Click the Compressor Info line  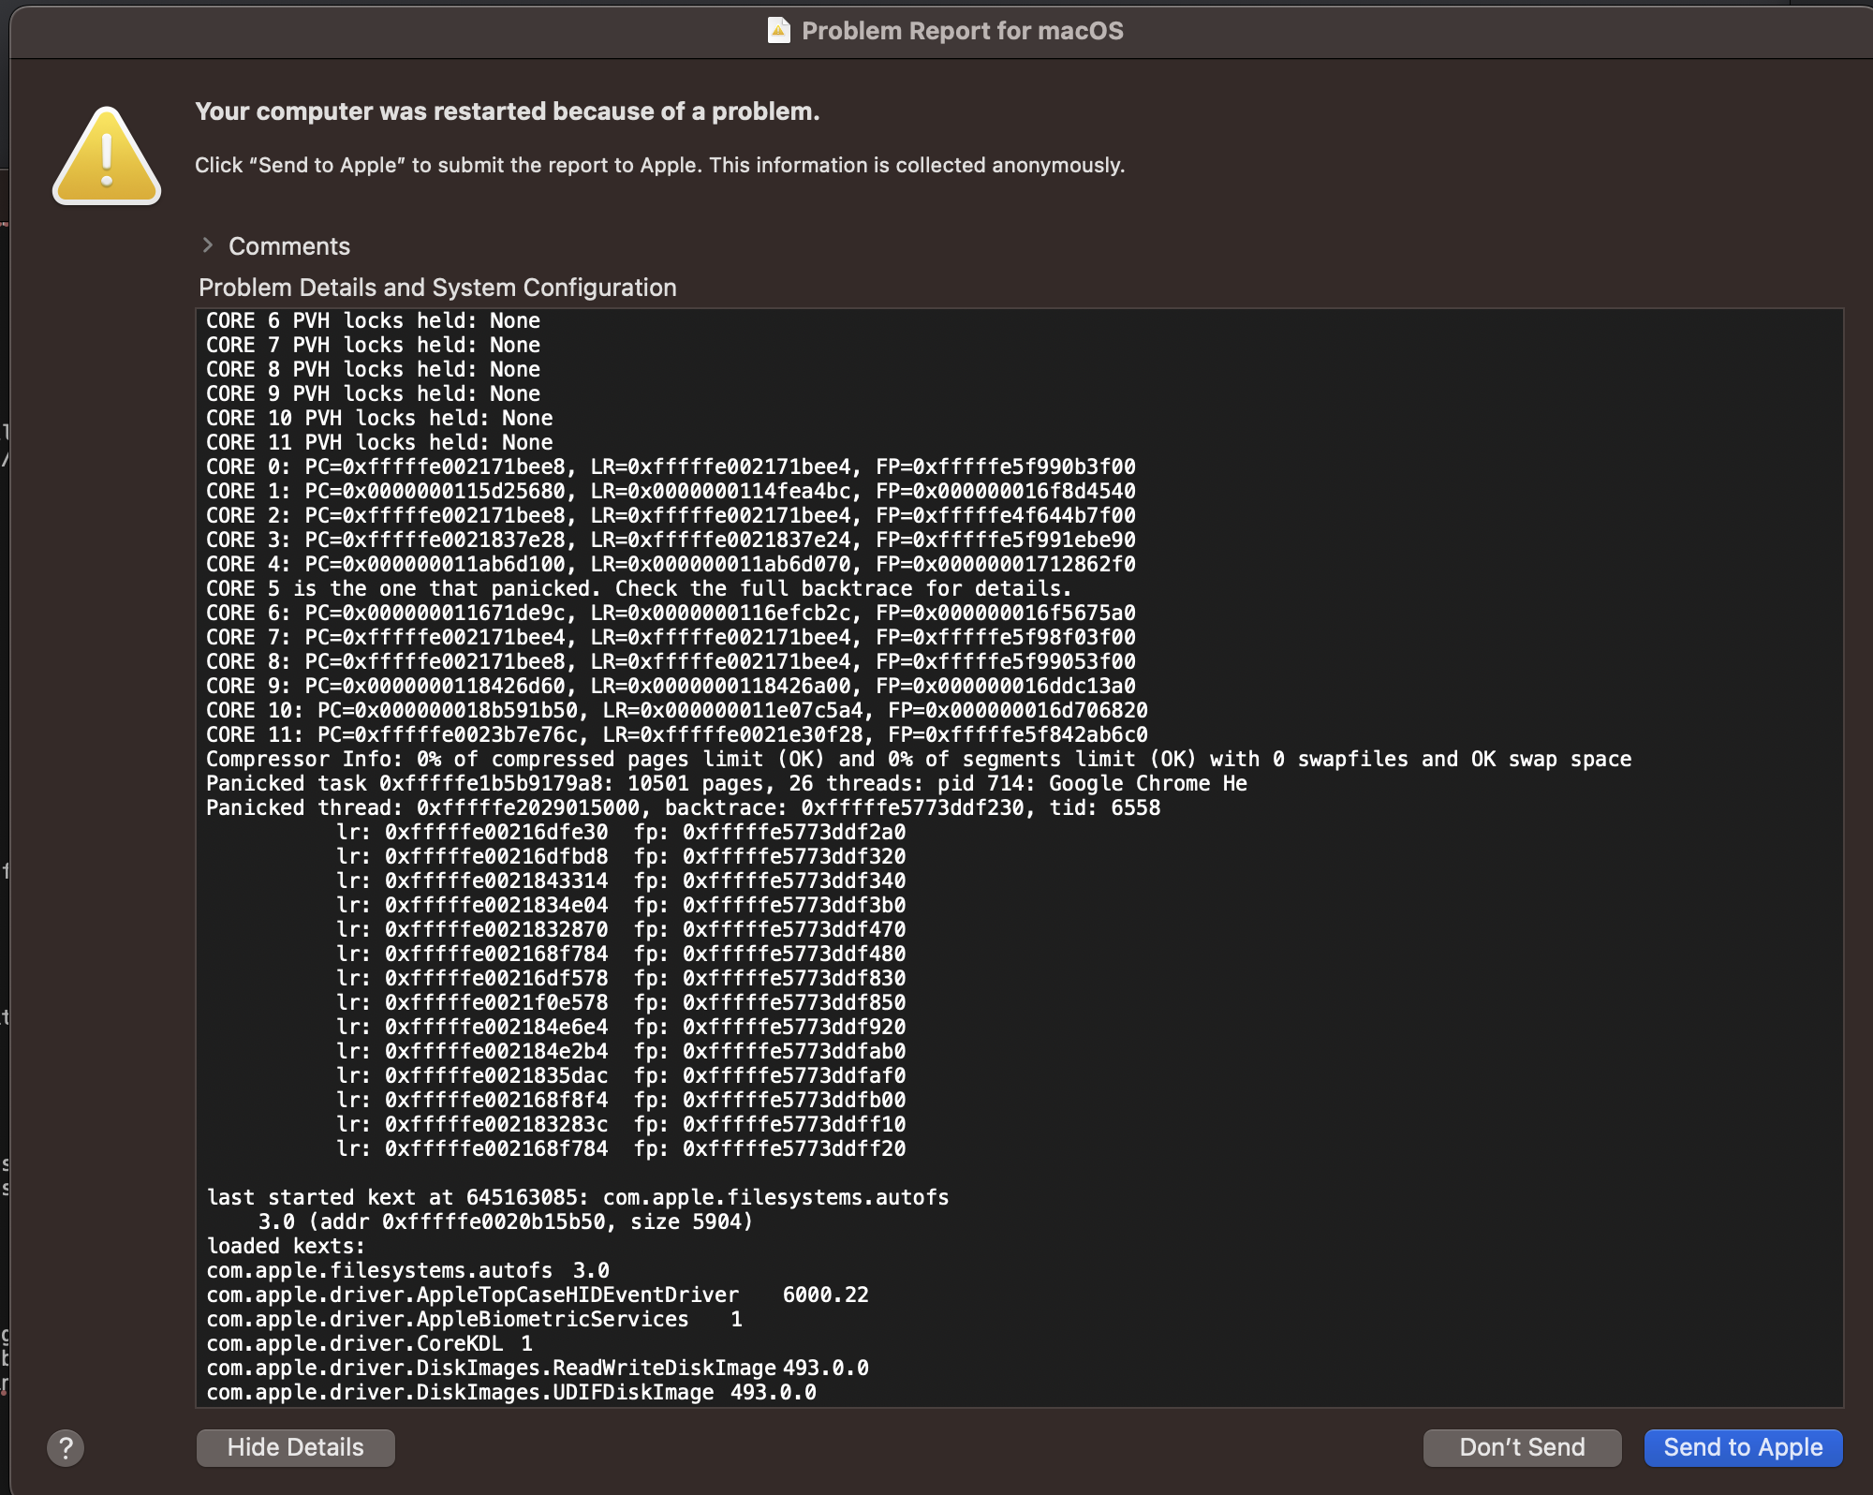(x=918, y=759)
